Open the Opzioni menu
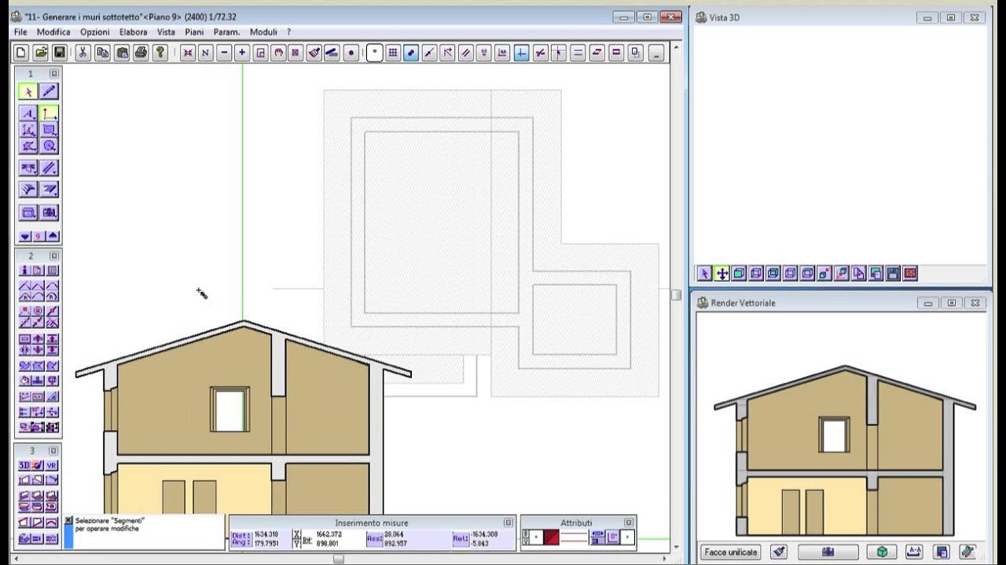Viewport: 1006px width, 565px height. [x=95, y=32]
